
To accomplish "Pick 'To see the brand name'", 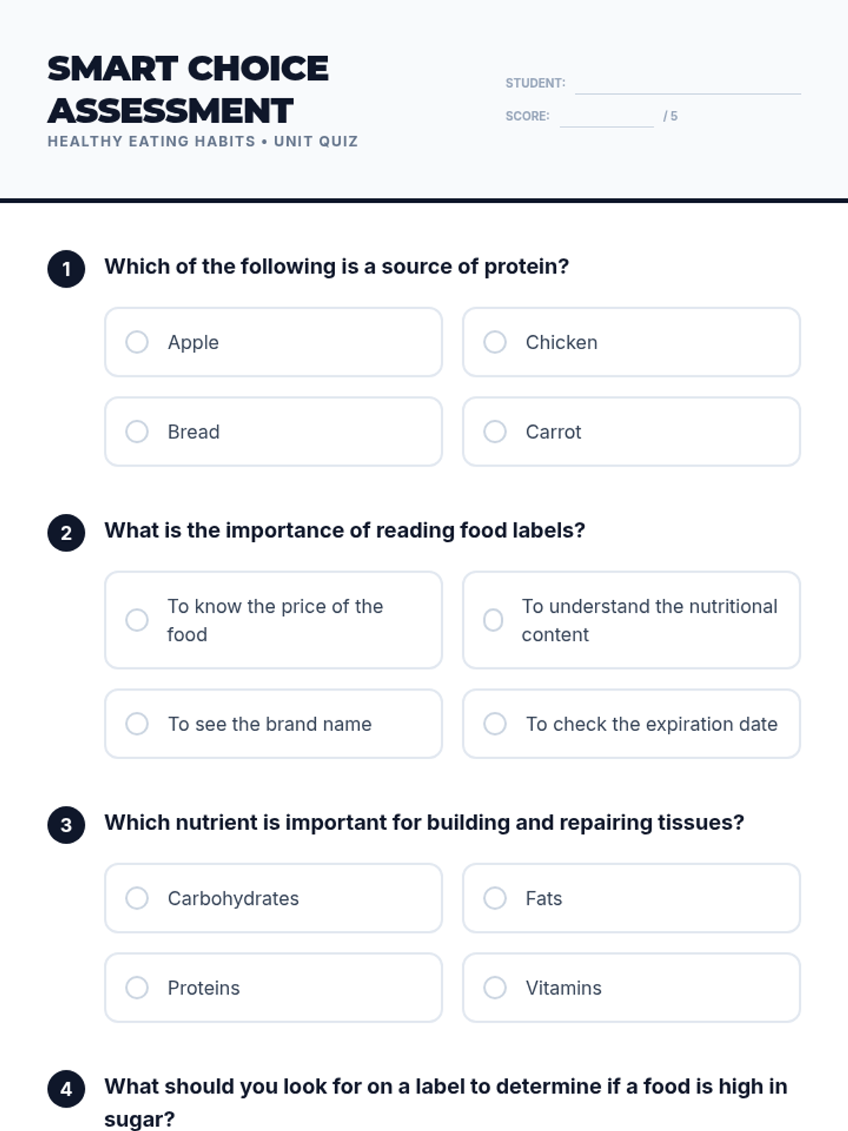I will [137, 724].
